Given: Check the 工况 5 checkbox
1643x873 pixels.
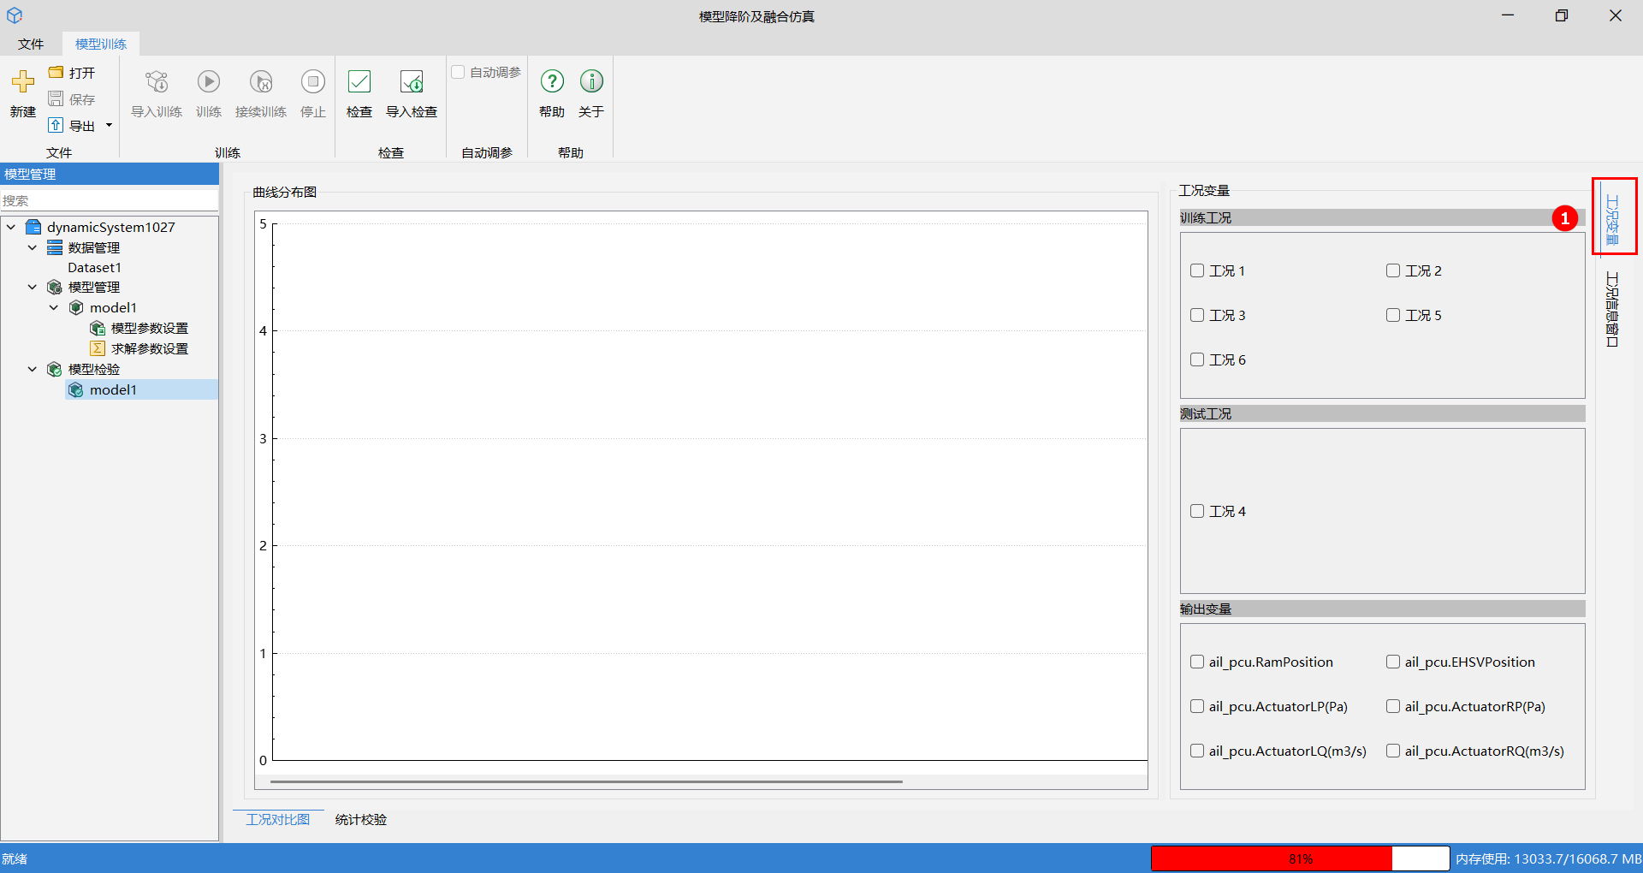Looking at the screenshot, I should tap(1393, 315).
